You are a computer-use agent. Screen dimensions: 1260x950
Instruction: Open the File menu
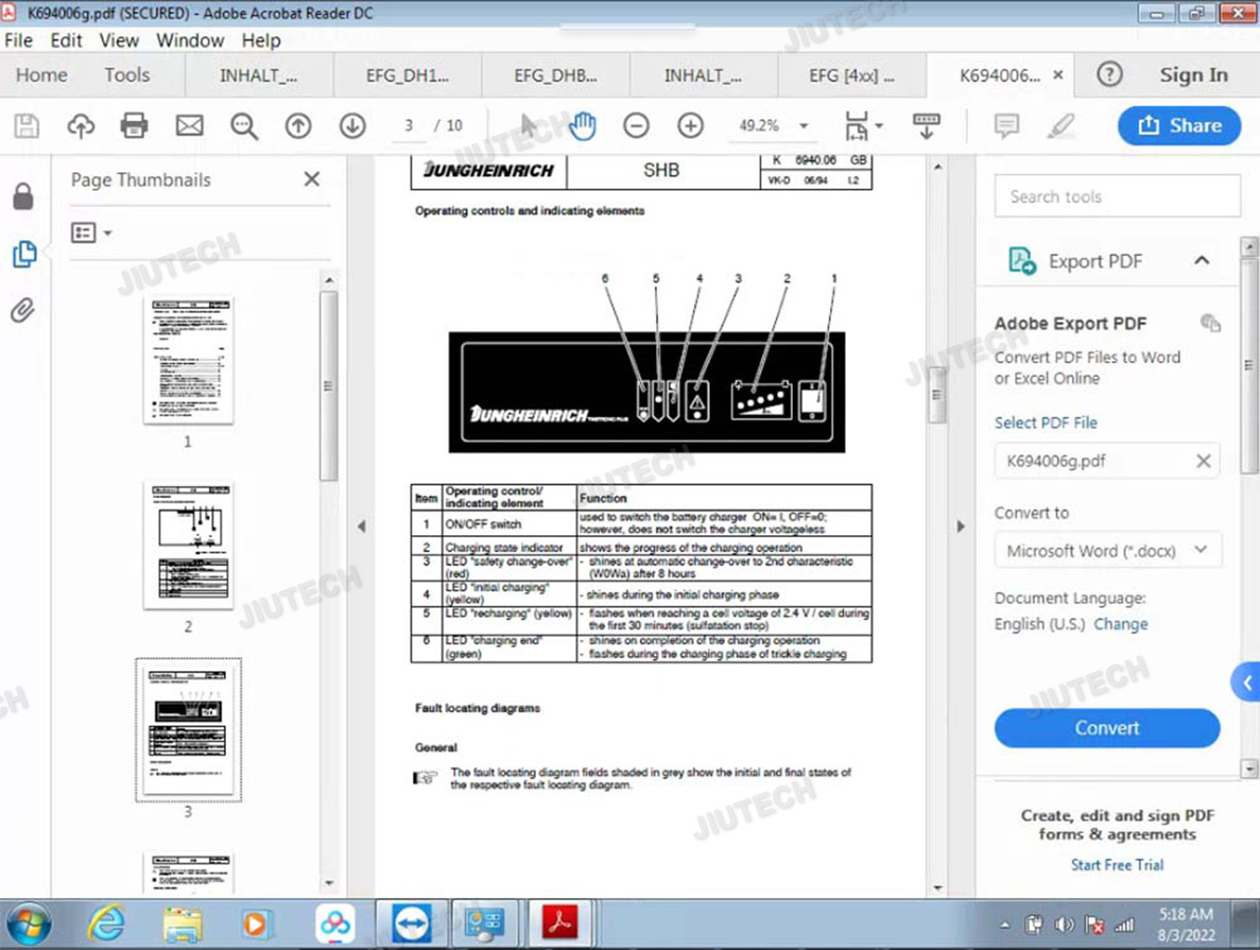[x=18, y=40]
